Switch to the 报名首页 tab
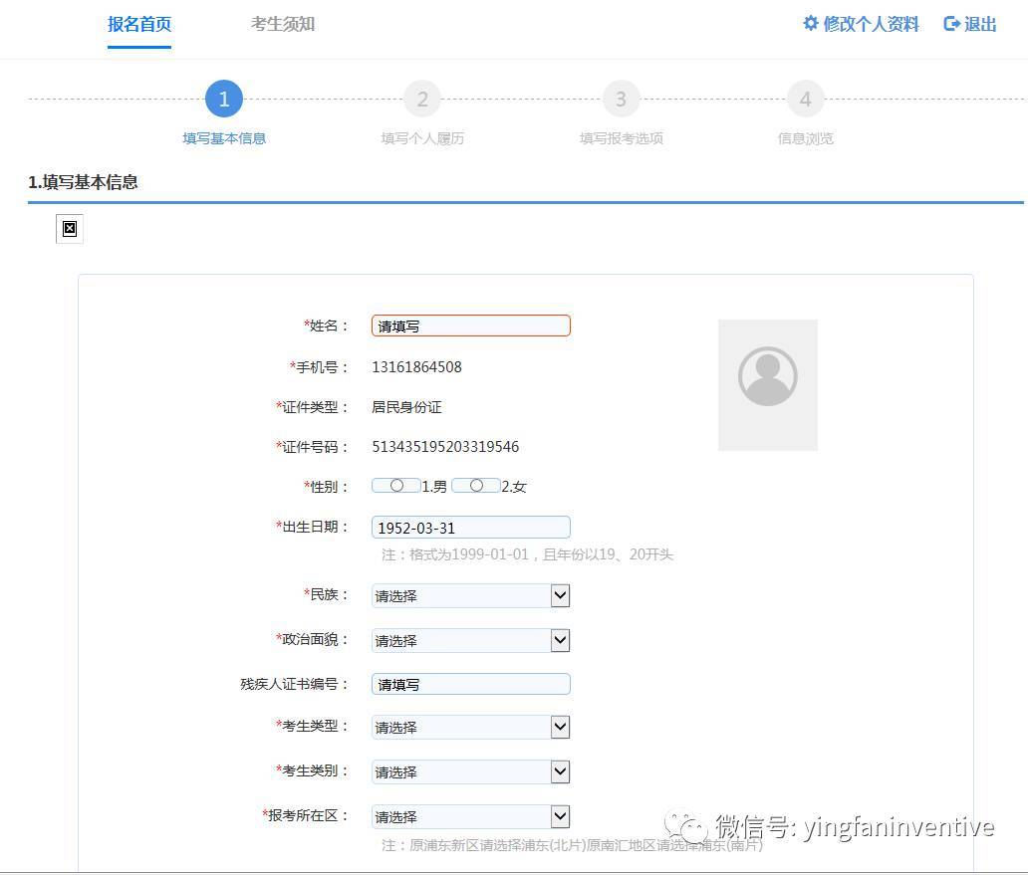Screen dimensions: 1028x875 (139, 25)
